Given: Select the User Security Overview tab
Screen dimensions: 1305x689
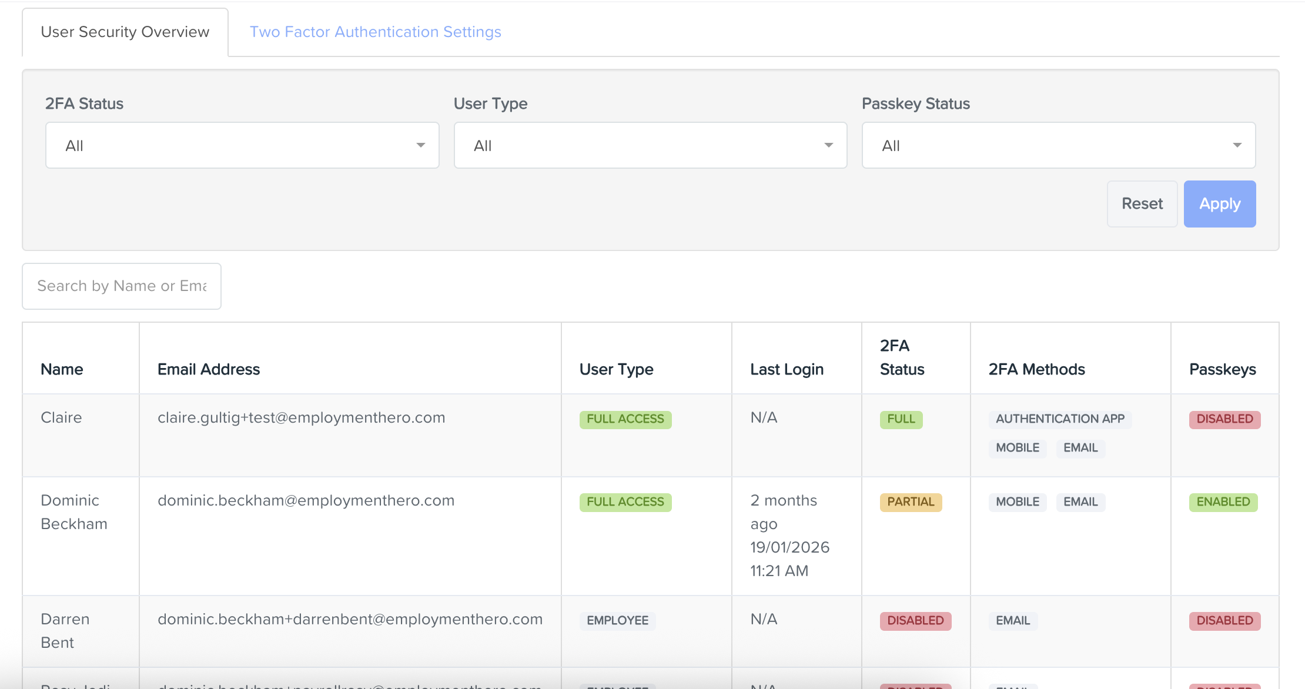Looking at the screenshot, I should 125,32.
